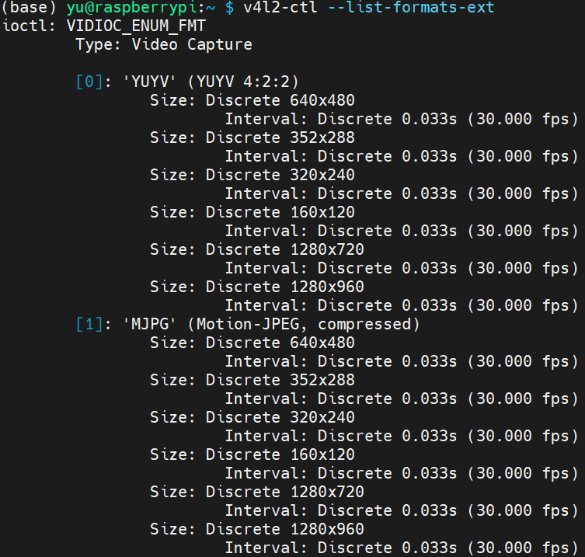585x557 pixels.
Task: Click the '(Motion-JPEG, compressed)' description
Action: coord(304,324)
